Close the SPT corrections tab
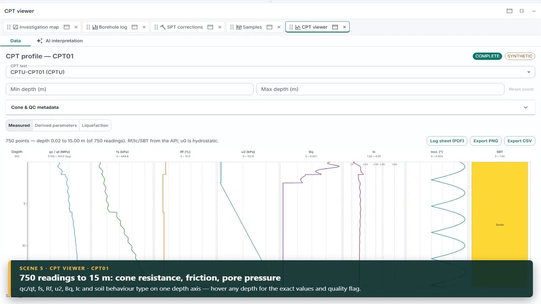541x304 pixels. (x=220, y=27)
